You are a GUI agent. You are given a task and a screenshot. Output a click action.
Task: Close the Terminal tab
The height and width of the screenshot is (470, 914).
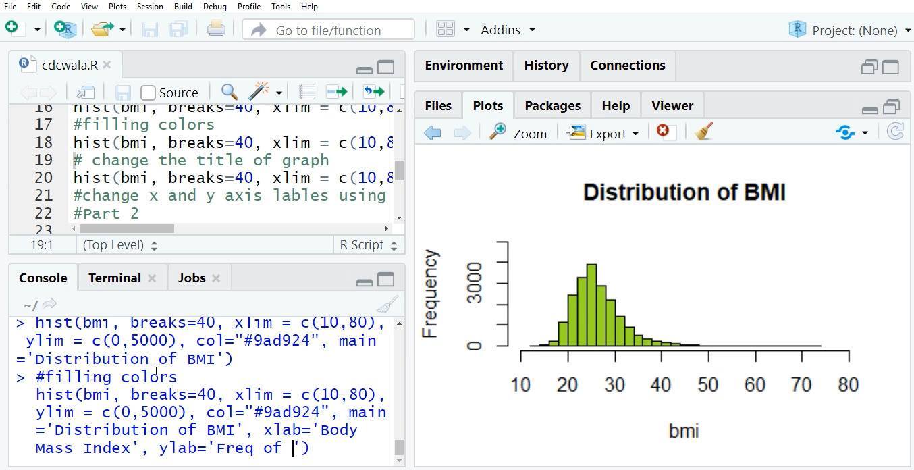click(152, 278)
